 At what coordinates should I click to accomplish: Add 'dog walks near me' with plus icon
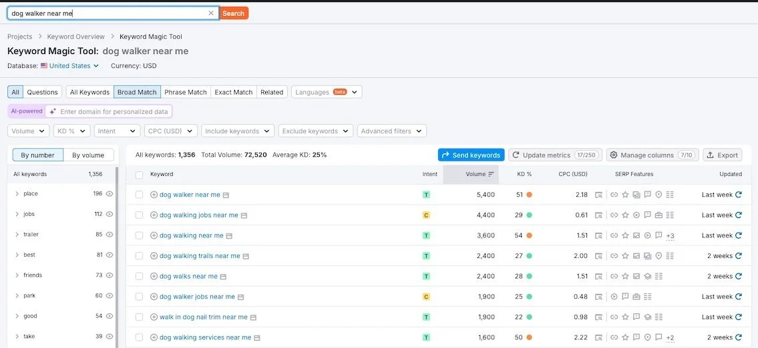tap(154, 277)
